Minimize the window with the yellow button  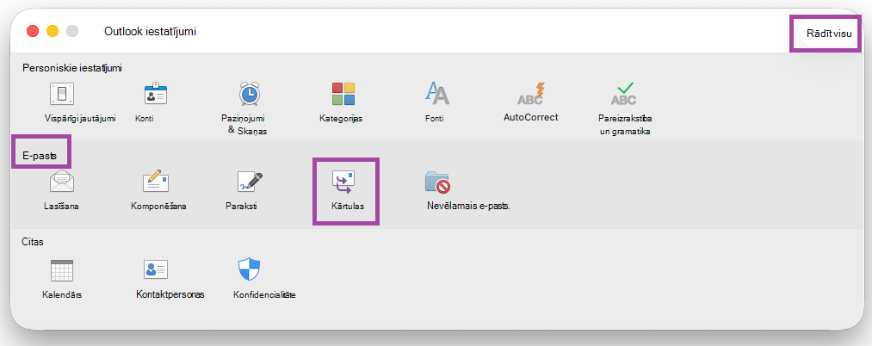click(x=53, y=31)
